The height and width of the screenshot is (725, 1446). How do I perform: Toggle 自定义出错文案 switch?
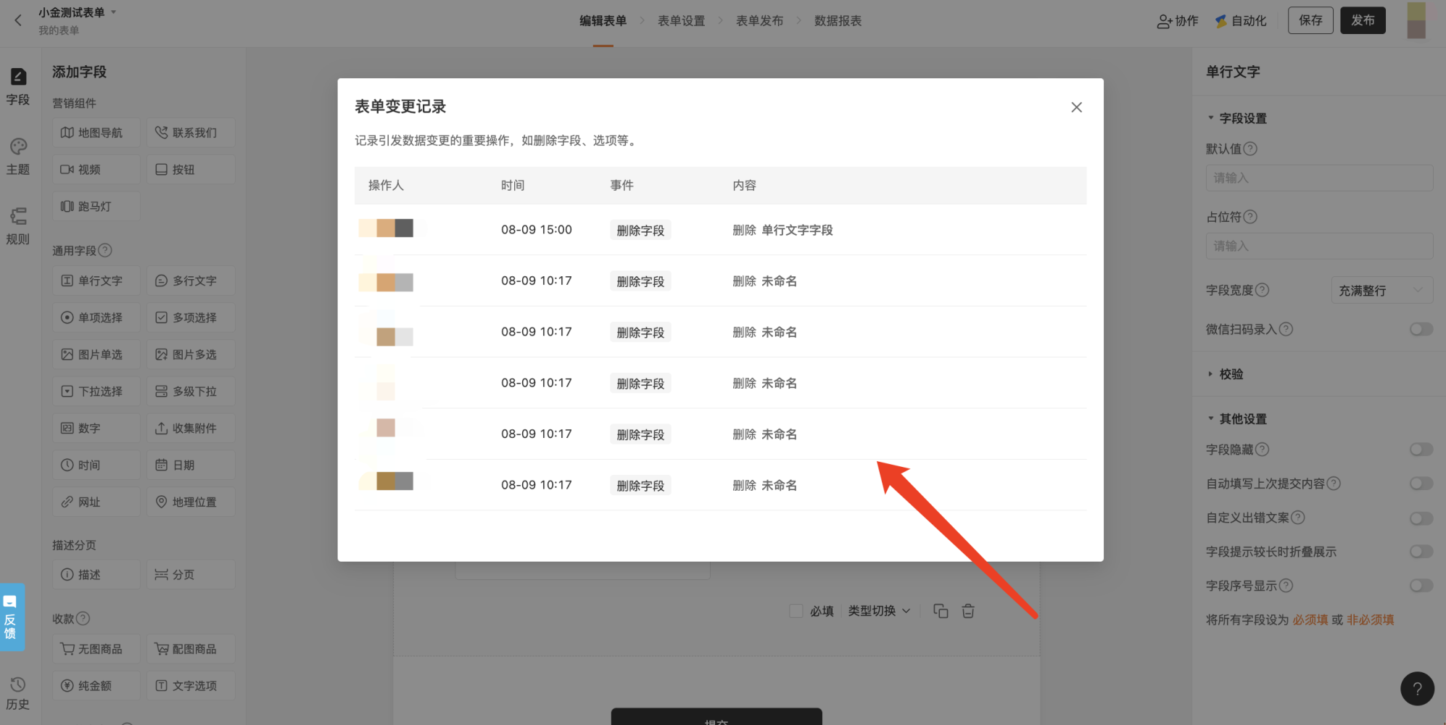pos(1421,518)
